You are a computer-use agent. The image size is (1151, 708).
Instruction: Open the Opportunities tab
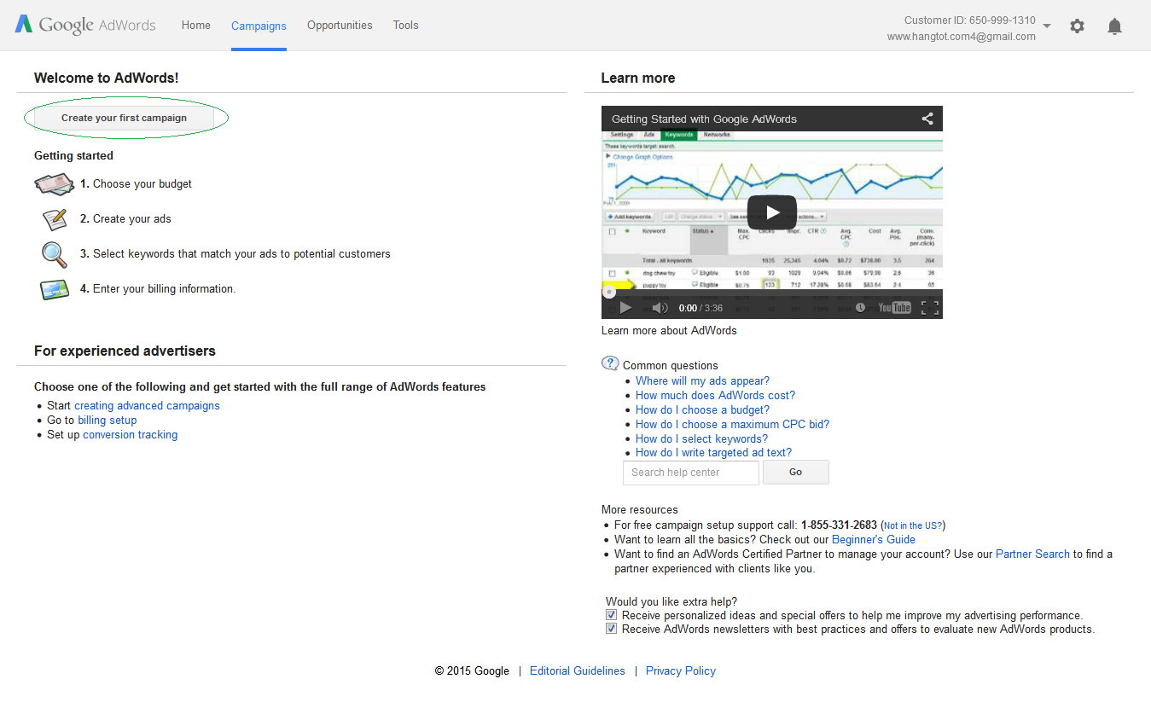coord(340,25)
